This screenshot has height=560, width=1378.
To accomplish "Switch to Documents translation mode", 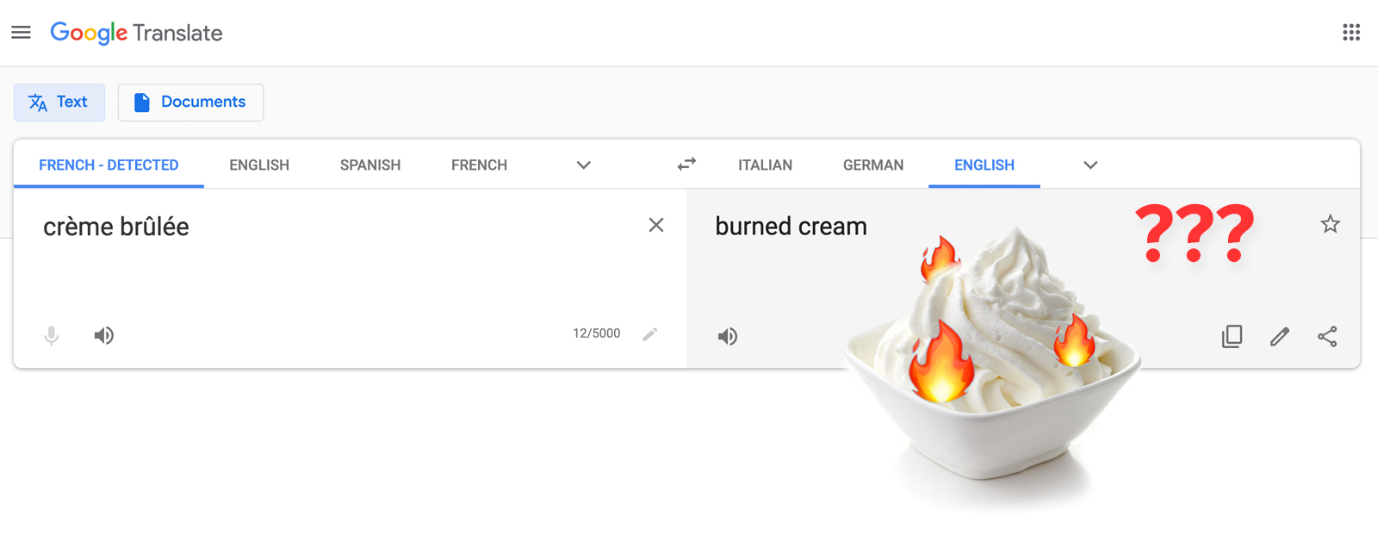I will [190, 103].
